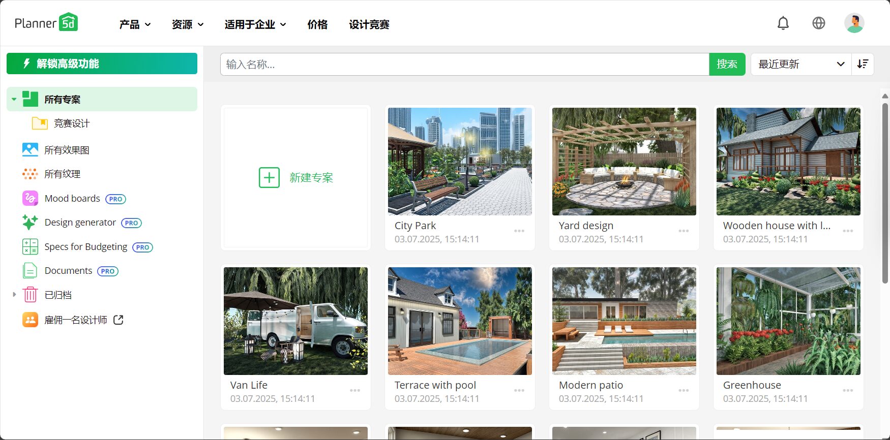Select 已归档 in the sidebar

click(x=58, y=295)
